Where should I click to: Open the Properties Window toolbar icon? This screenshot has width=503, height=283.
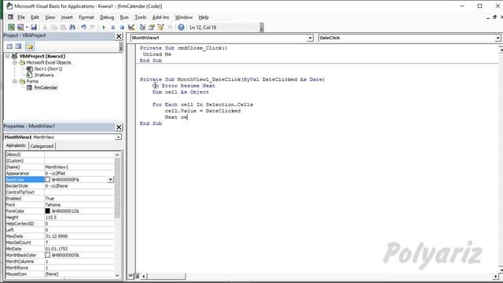point(152,28)
